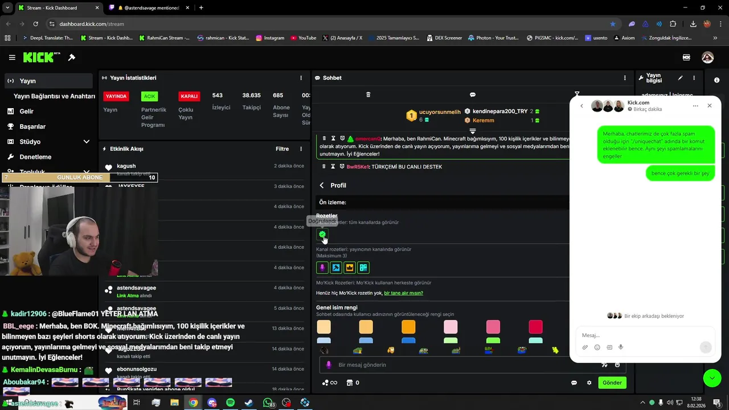Delete BwR5Ke1 message using its trash icon
Screen dimensions: 729x410
click(x=324, y=166)
